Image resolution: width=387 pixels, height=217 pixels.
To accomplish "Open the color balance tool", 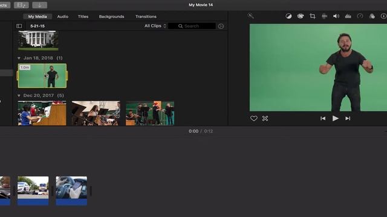I will point(288,16).
